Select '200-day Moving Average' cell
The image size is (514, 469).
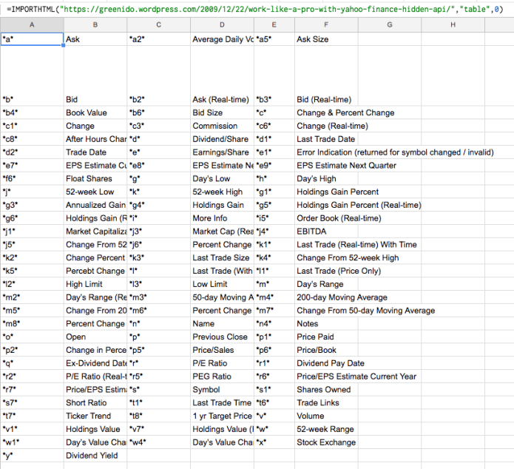(x=342, y=297)
